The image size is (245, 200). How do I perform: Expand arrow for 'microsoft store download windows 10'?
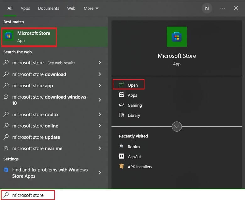(x=100, y=100)
